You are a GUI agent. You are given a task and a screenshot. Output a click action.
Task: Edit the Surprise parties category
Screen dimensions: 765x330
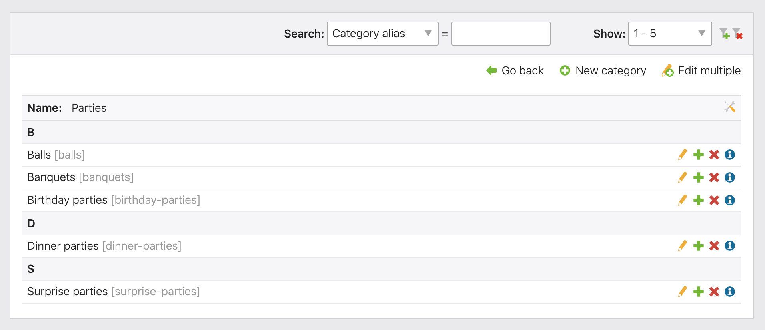click(x=683, y=292)
